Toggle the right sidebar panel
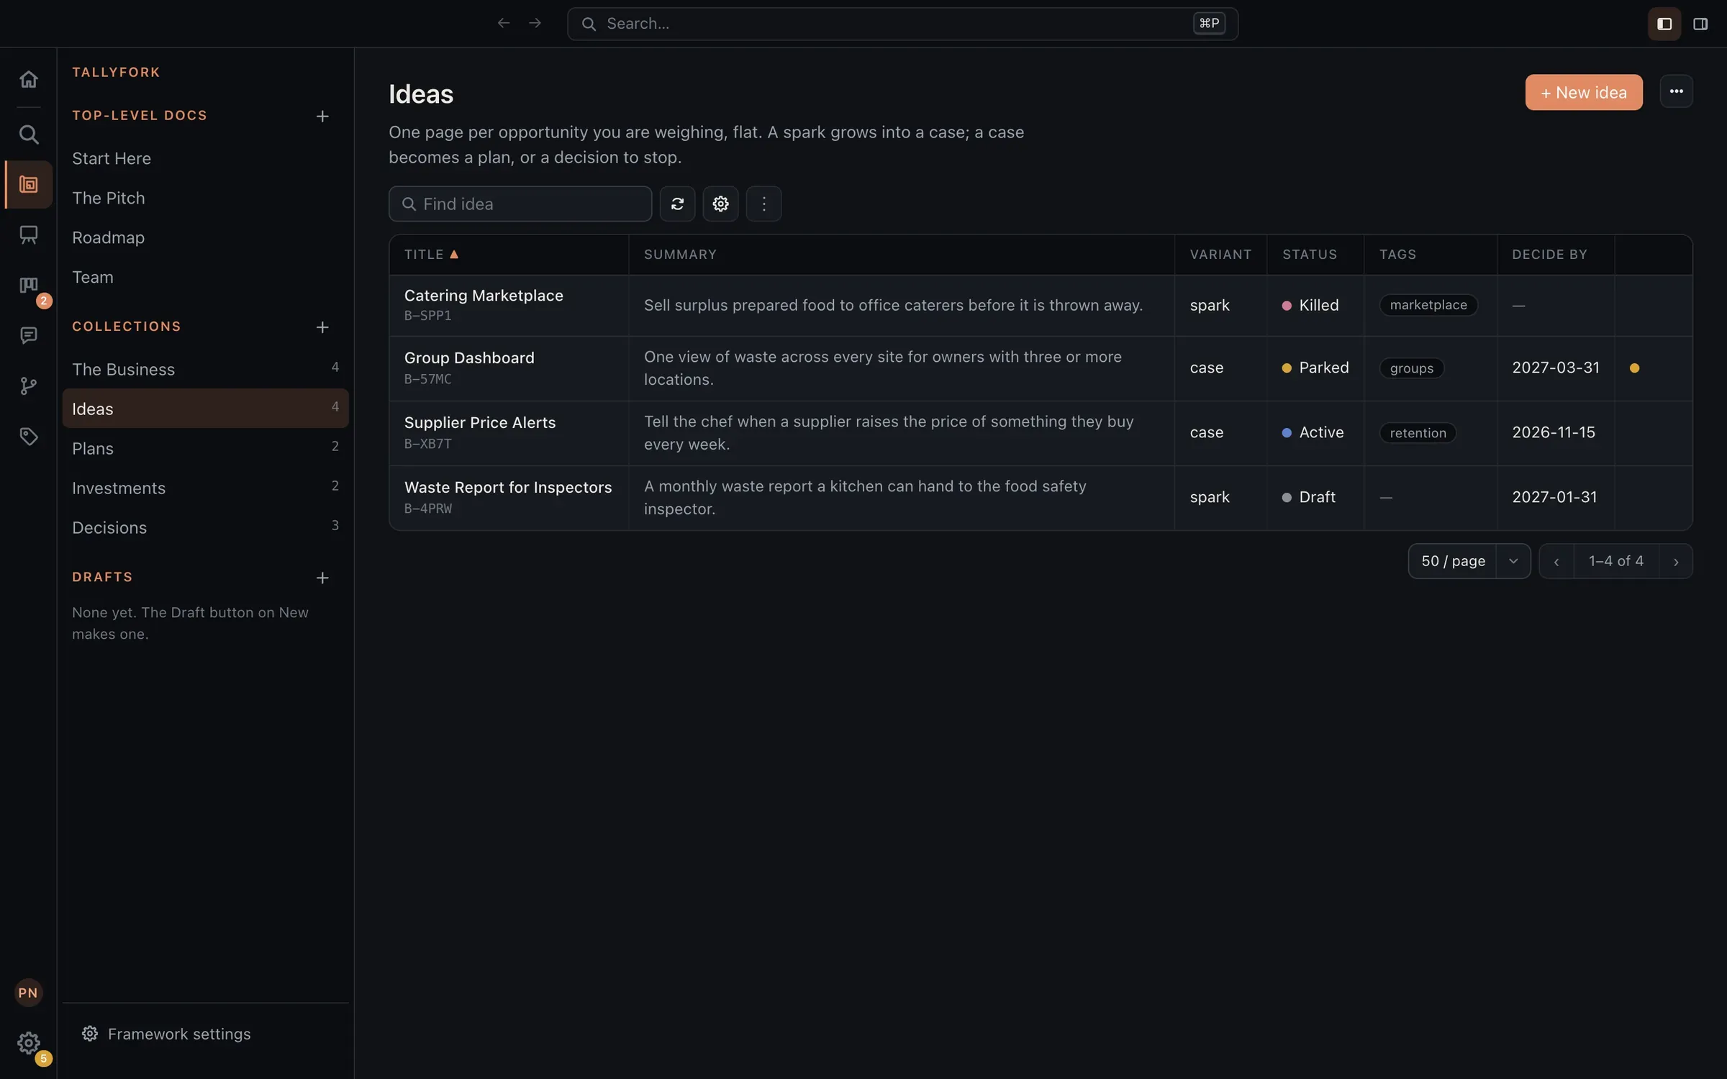 1700,24
